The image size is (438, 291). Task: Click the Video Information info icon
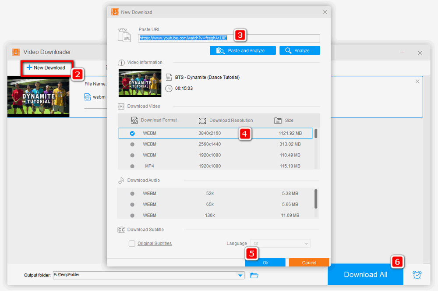pyautogui.click(x=121, y=62)
